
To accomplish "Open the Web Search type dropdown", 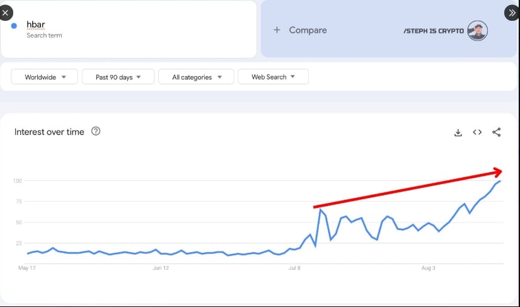I will [x=274, y=77].
